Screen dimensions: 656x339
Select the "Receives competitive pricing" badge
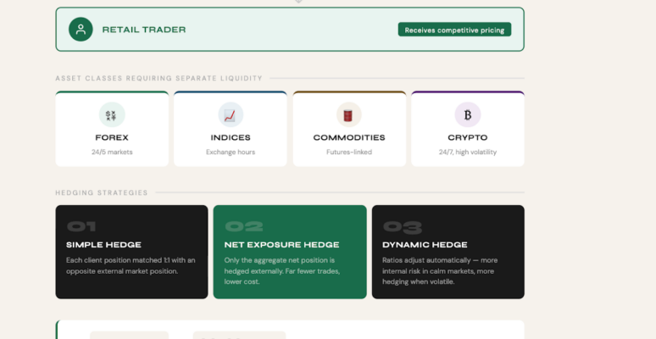pos(454,30)
